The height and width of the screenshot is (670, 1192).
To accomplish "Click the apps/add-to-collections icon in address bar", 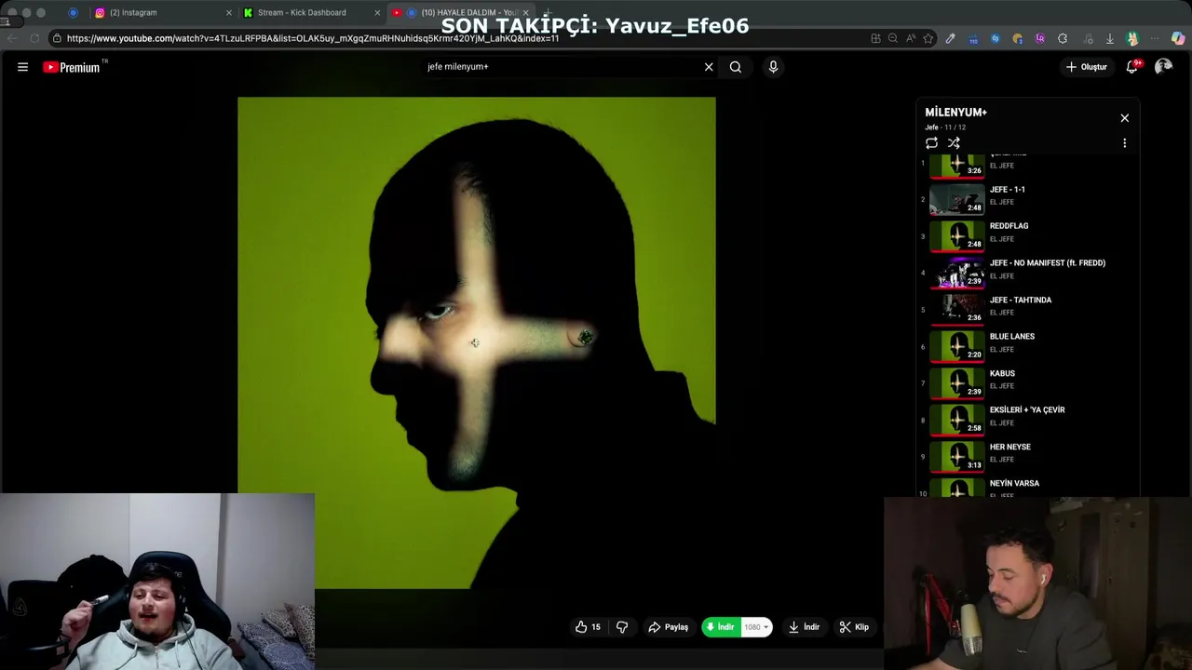I will [x=875, y=38].
